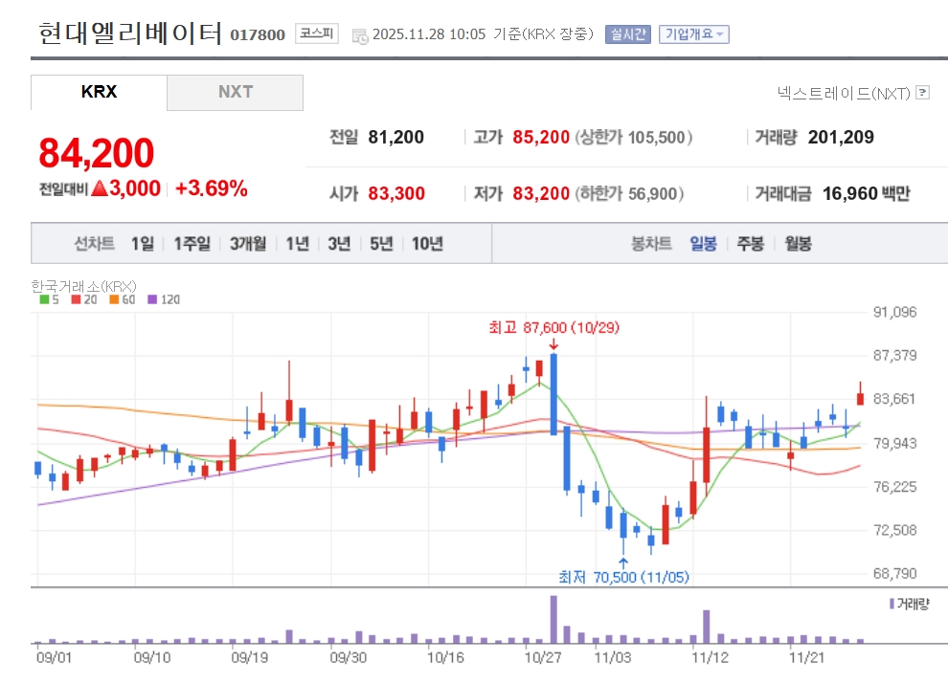Image resolution: width=948 pixels, height=684 pixels.
Task: Click the red 20-day moving average swatch
Action: click(x=76, y=299)
